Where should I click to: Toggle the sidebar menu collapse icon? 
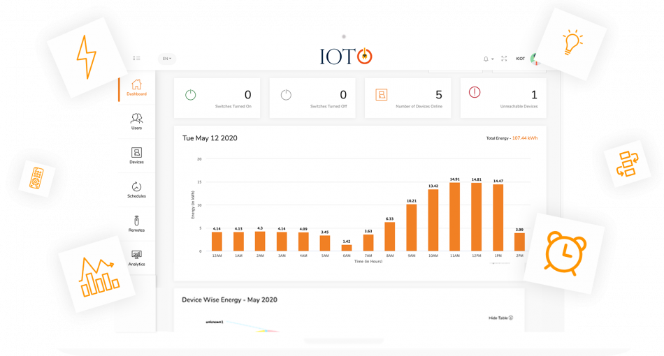pyautogui.click(x=136, y=59)
